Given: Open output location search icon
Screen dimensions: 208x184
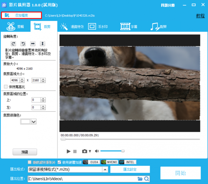Looking at the screenshot, I should [x=146, y=179].
